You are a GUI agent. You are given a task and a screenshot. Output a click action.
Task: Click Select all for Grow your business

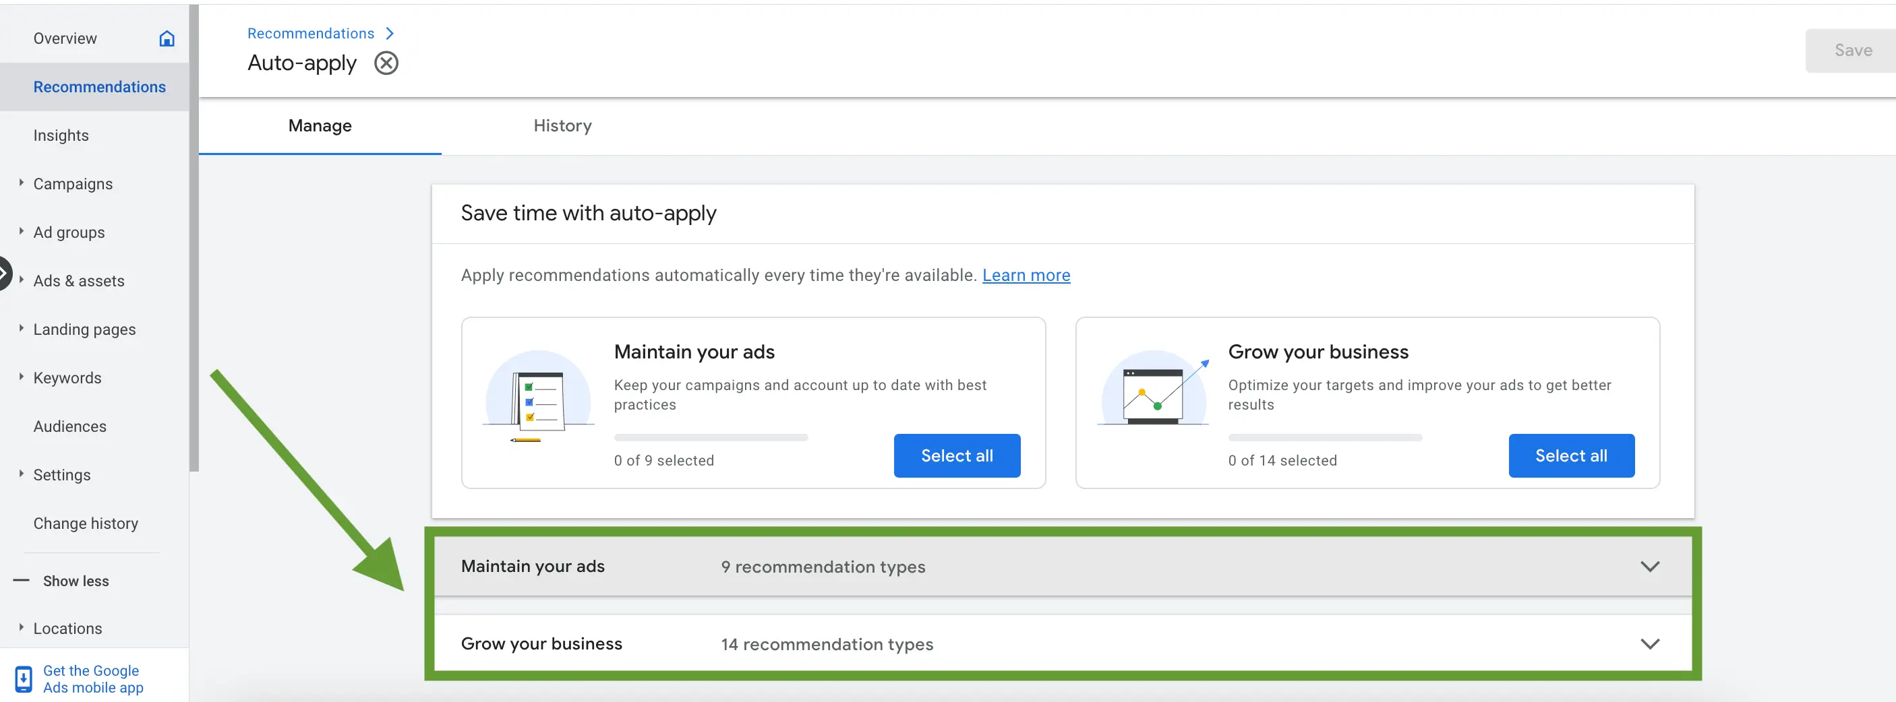click(1572, 455)
